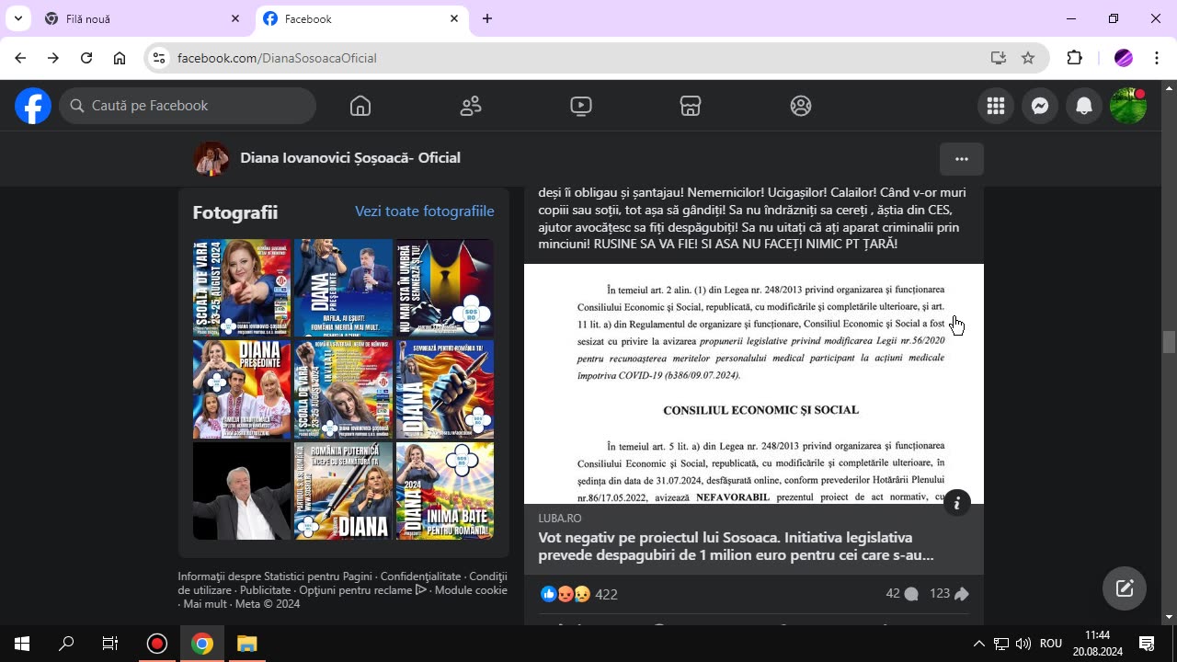Open the Facebook logo home
This screenshot has width=1177, height=662.
pos(33,106)
